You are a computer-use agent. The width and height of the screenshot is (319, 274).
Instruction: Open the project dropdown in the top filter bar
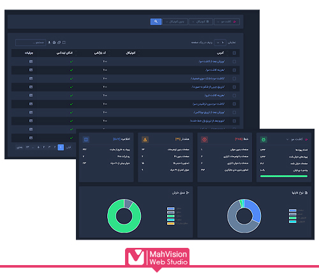227,22
